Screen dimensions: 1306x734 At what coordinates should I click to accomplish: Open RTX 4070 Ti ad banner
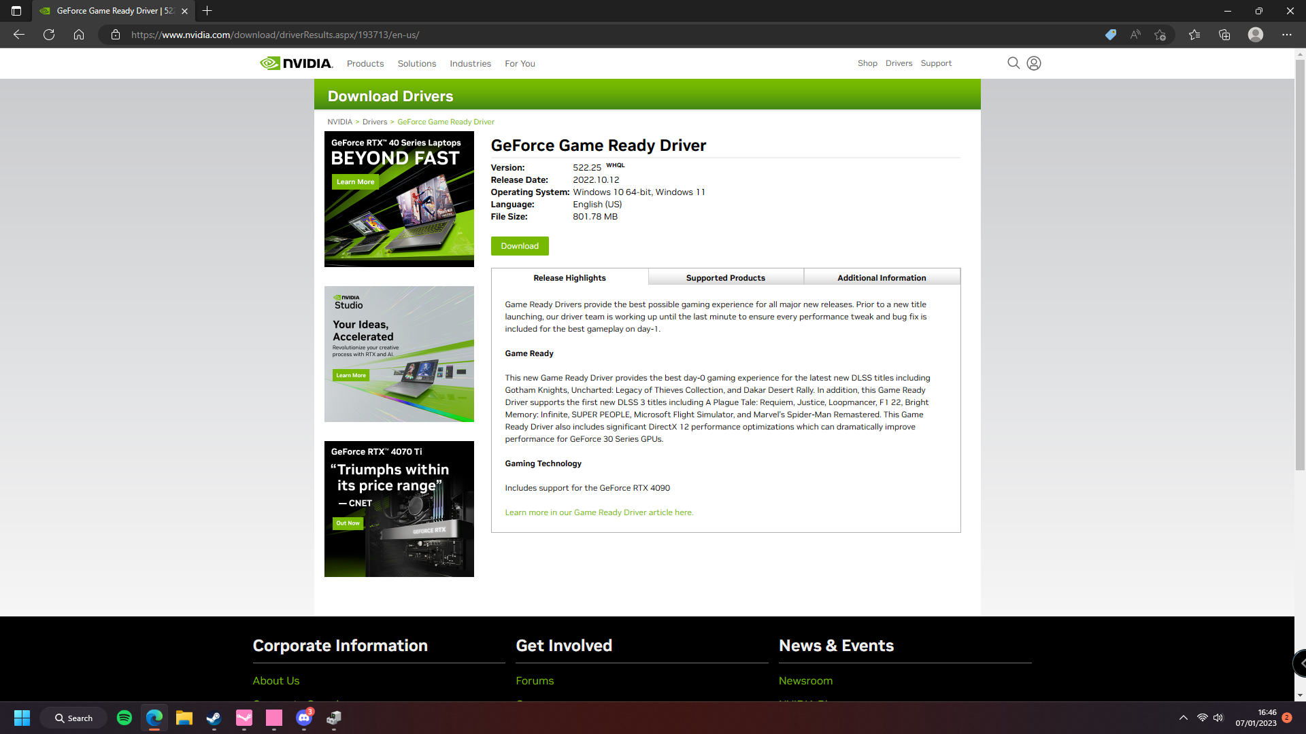pos(399,508)
